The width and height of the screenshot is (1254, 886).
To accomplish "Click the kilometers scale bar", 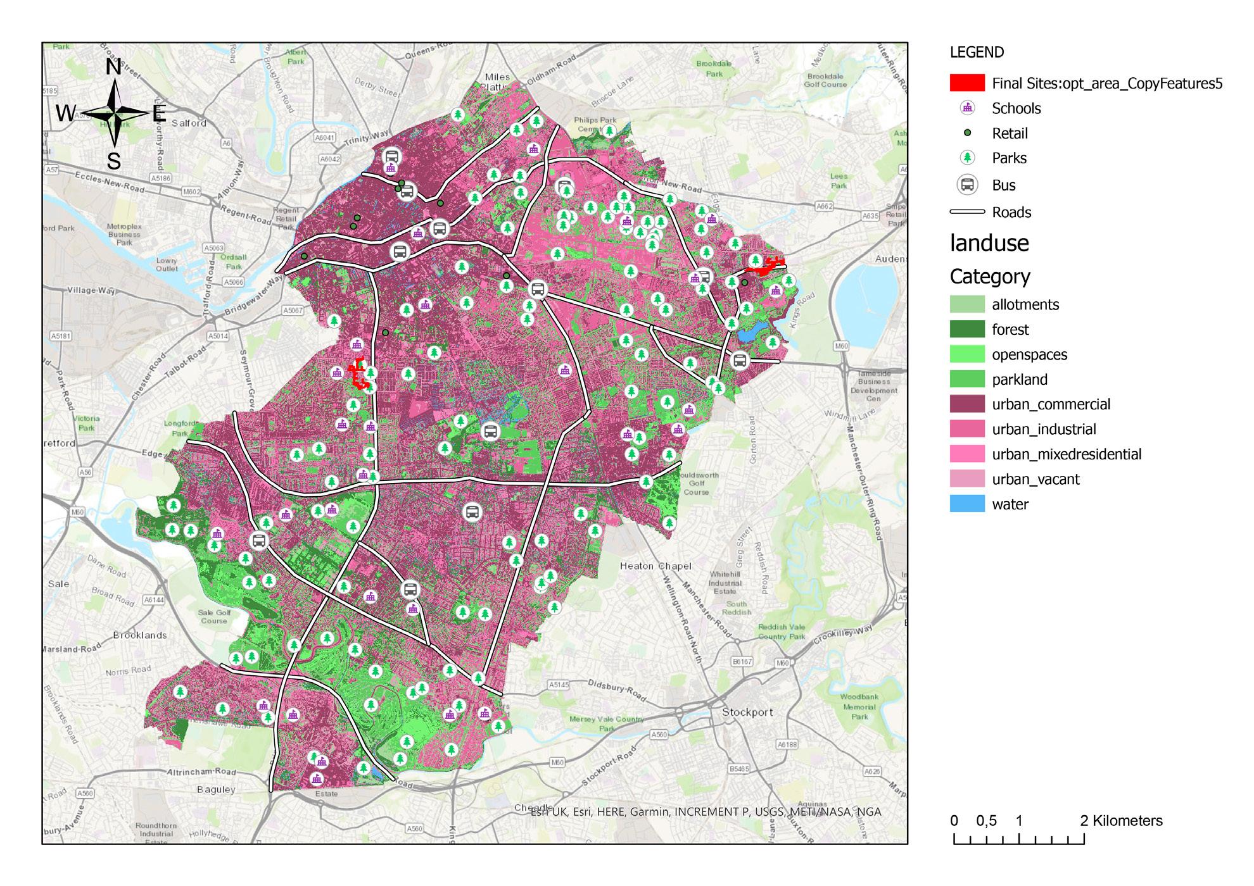I will point(1019,839).
